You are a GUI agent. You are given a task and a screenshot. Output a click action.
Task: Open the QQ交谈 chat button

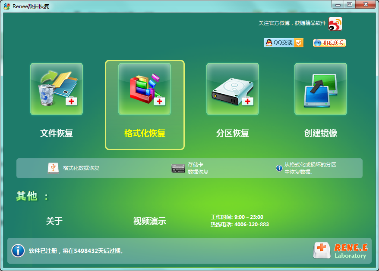pyautogui.click(x=284, y=43)
